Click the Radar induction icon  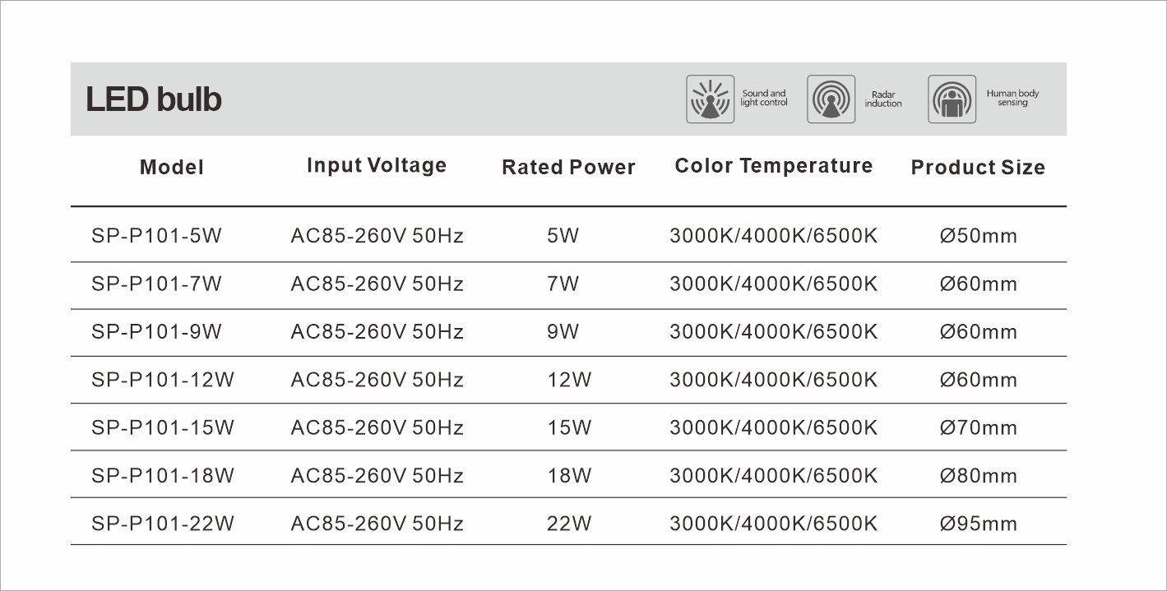[831, 99]
